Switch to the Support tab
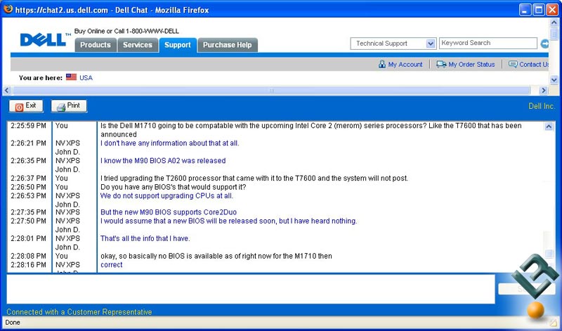Screen dimensions: 562x331 tap(178, 45)
